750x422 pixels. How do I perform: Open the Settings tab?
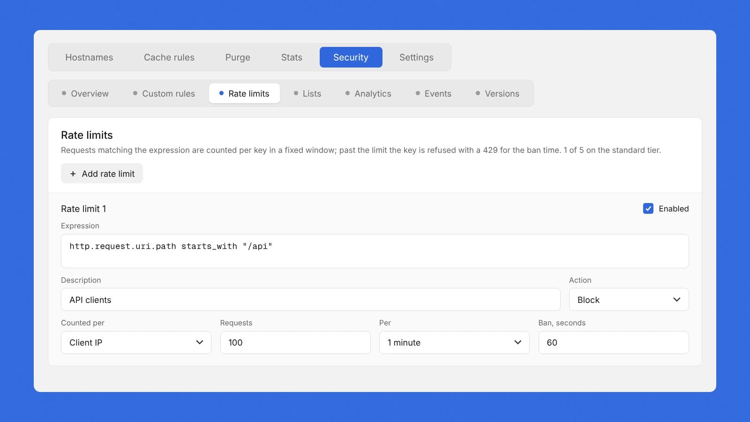tap(416, 57)
